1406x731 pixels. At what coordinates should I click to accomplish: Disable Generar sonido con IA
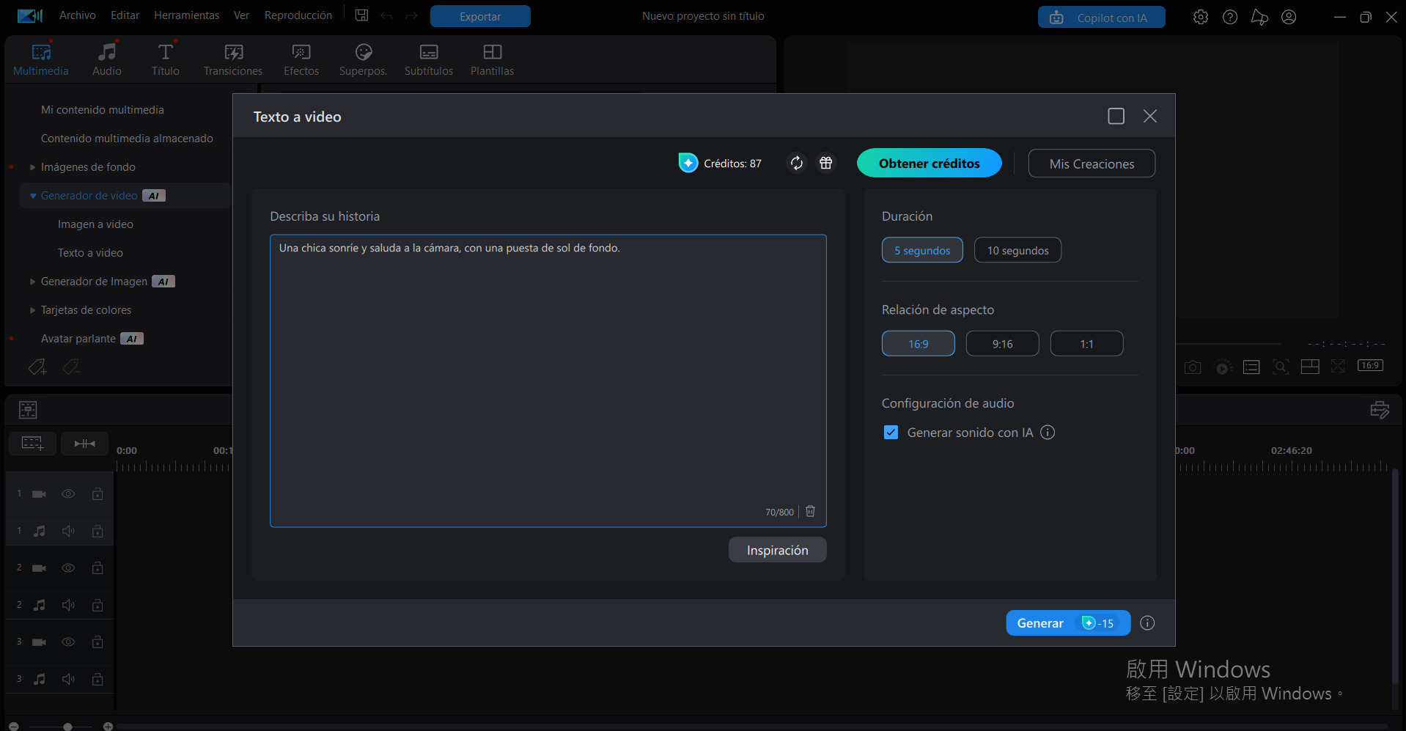(891, 432)
